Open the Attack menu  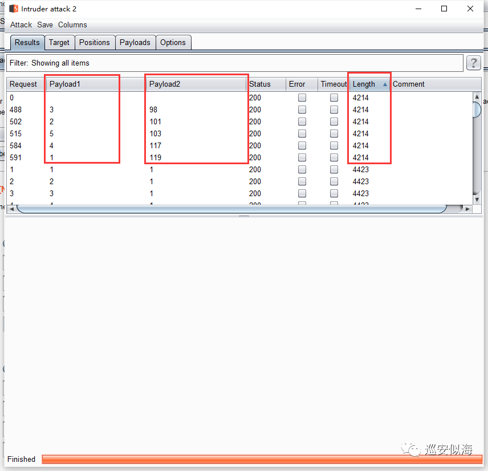21,25
